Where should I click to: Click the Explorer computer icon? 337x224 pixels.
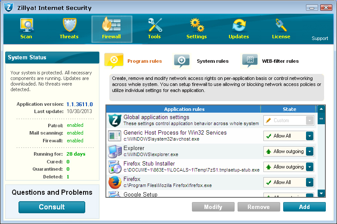point(115,151)
